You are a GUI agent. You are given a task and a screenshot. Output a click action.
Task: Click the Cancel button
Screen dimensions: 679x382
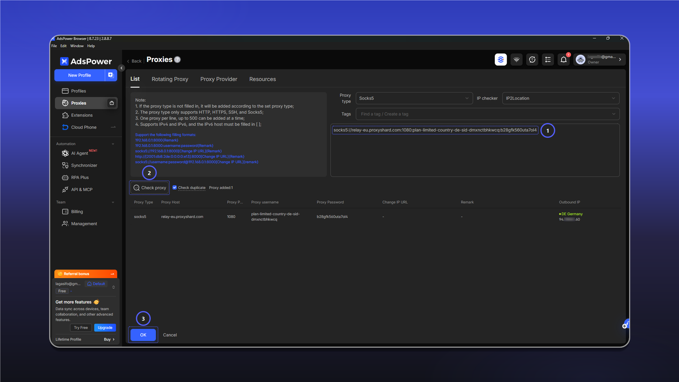170,335
